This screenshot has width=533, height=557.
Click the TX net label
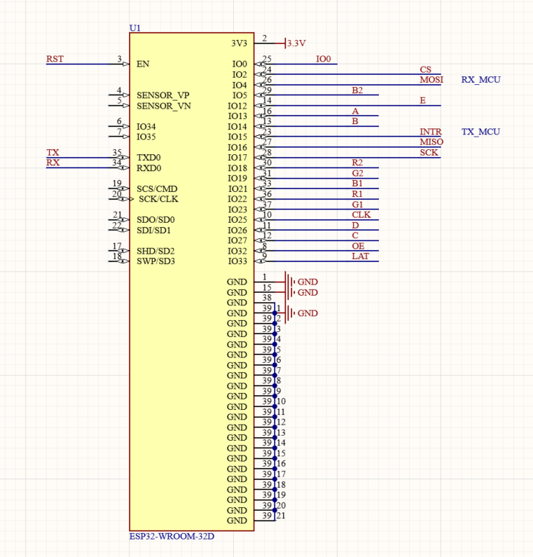(53, 153)
